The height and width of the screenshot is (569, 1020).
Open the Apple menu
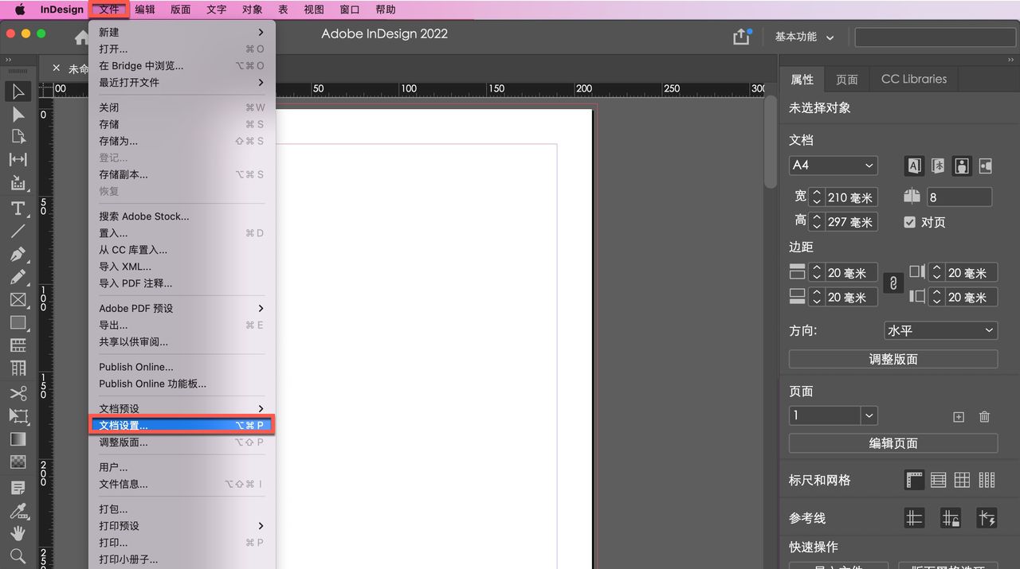(x=20, y=10)
